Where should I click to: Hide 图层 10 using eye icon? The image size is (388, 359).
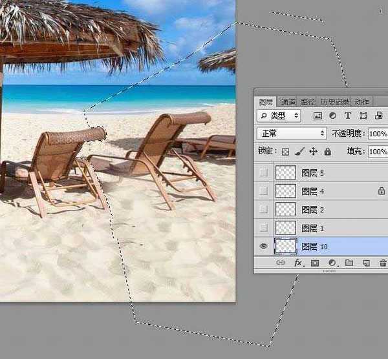pos(263,246)
